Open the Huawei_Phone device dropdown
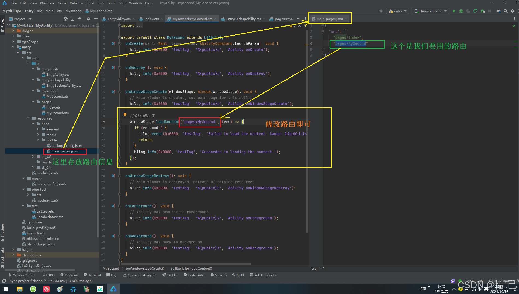Image resolution: width=519 pixels, height=294 pixels. 430,11
